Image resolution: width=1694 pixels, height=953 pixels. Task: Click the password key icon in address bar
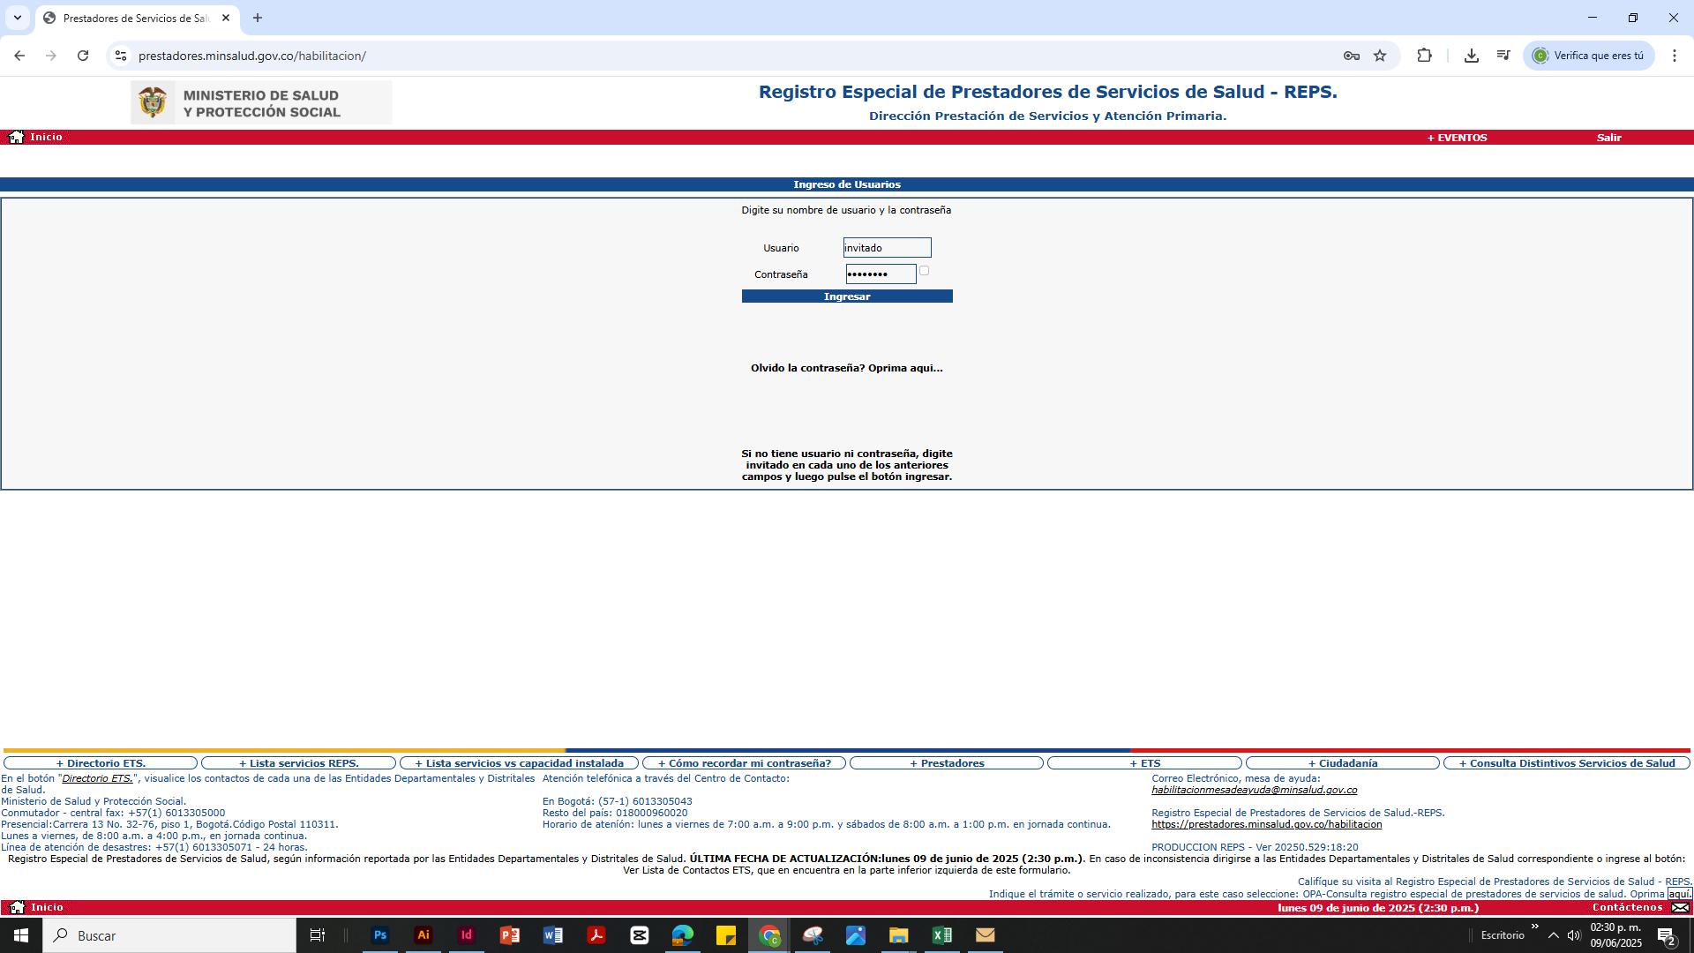(1351, 56)
